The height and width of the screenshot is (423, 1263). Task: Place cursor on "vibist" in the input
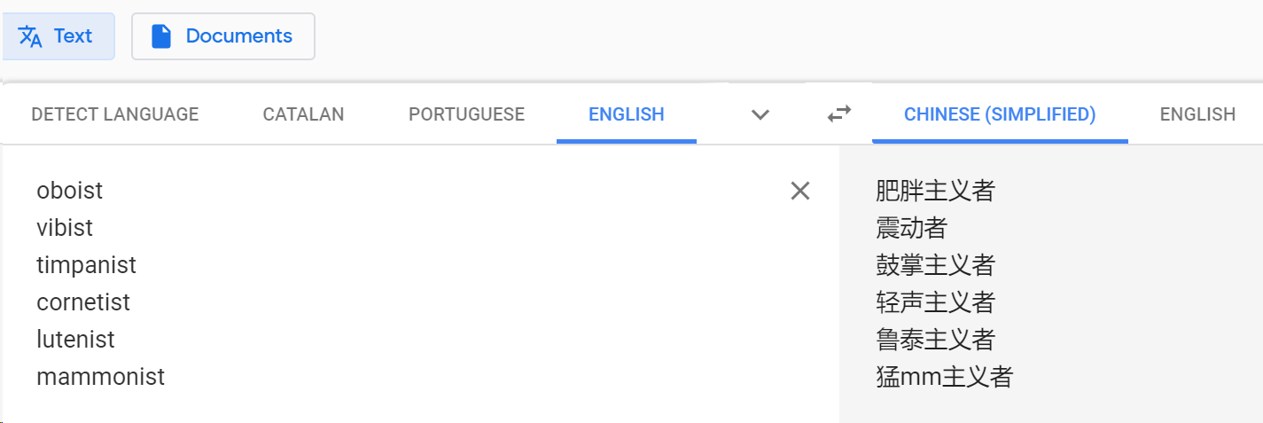pos(65,228)
